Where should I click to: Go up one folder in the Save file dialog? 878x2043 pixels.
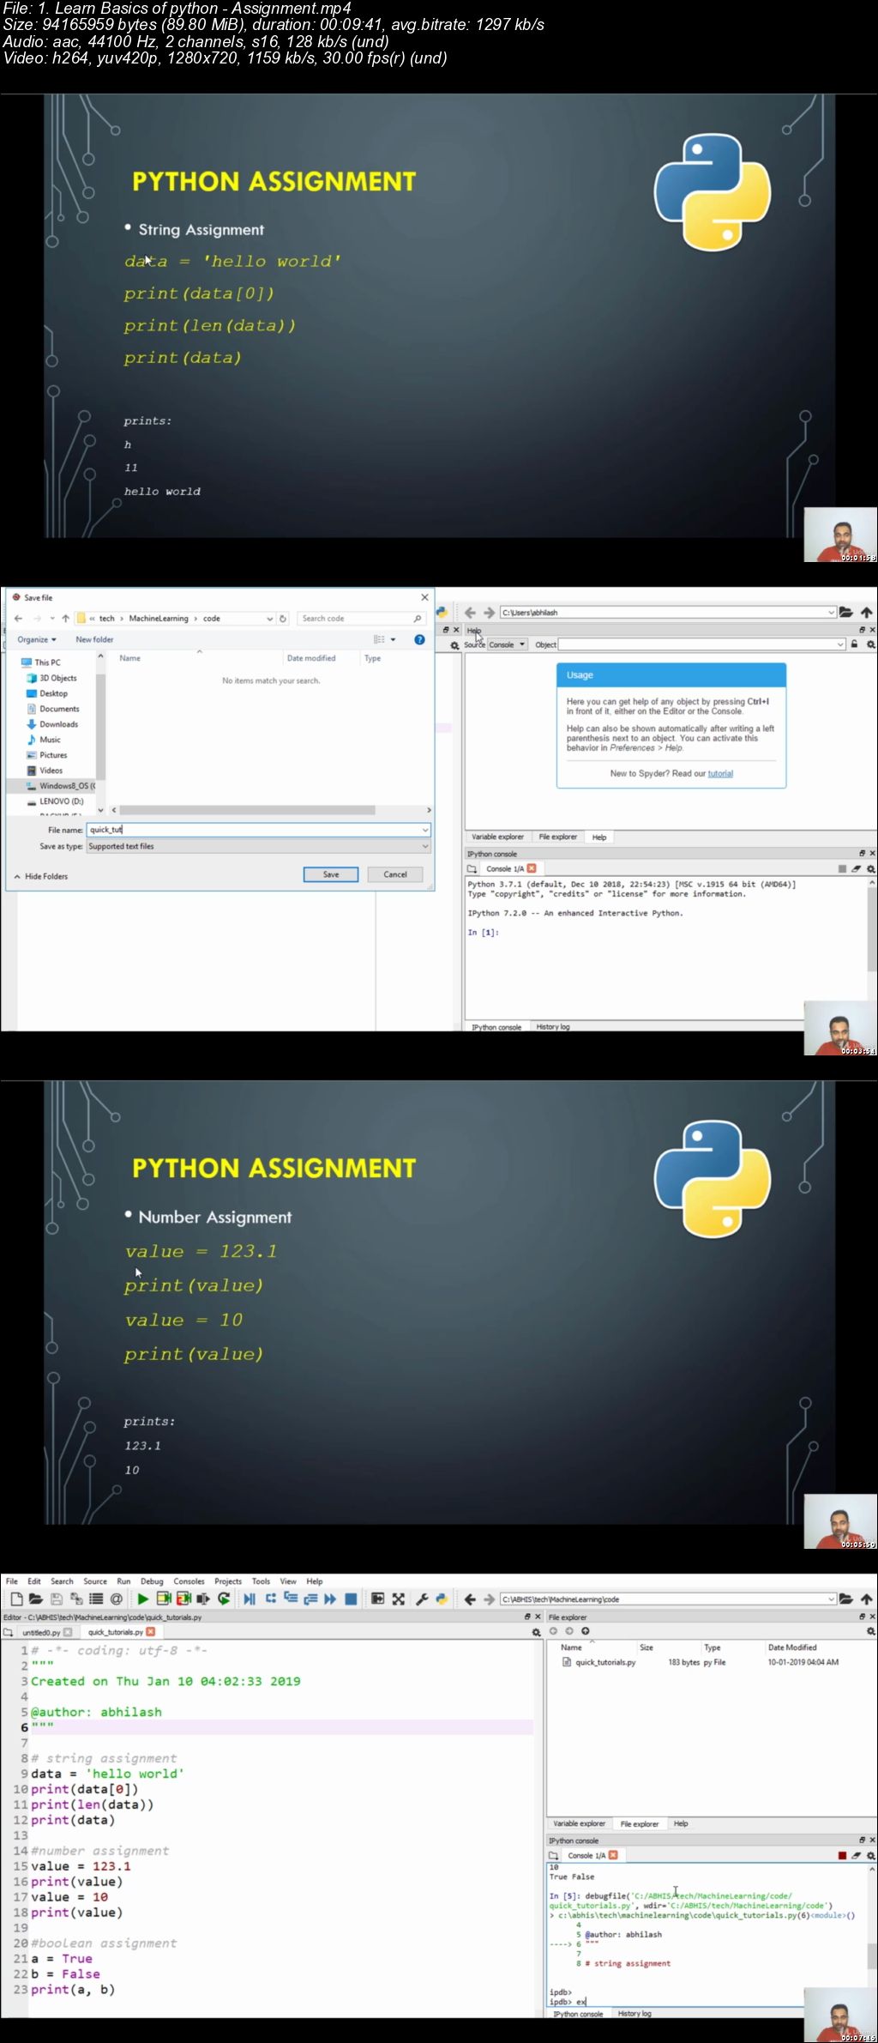tap(65, 618)
